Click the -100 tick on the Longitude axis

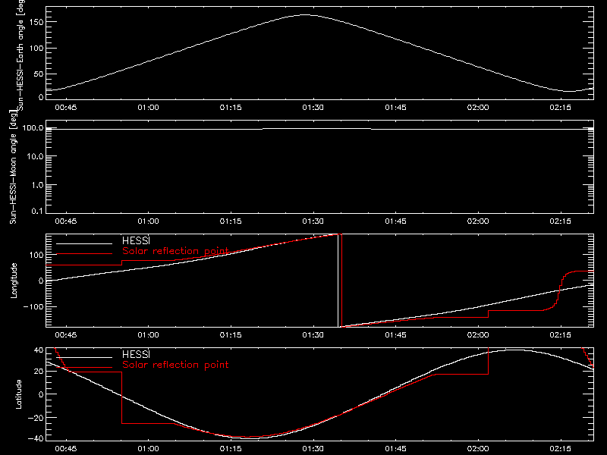point(33,306)
